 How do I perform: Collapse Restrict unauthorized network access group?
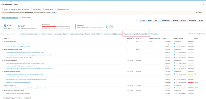click(x=3, y=49)
